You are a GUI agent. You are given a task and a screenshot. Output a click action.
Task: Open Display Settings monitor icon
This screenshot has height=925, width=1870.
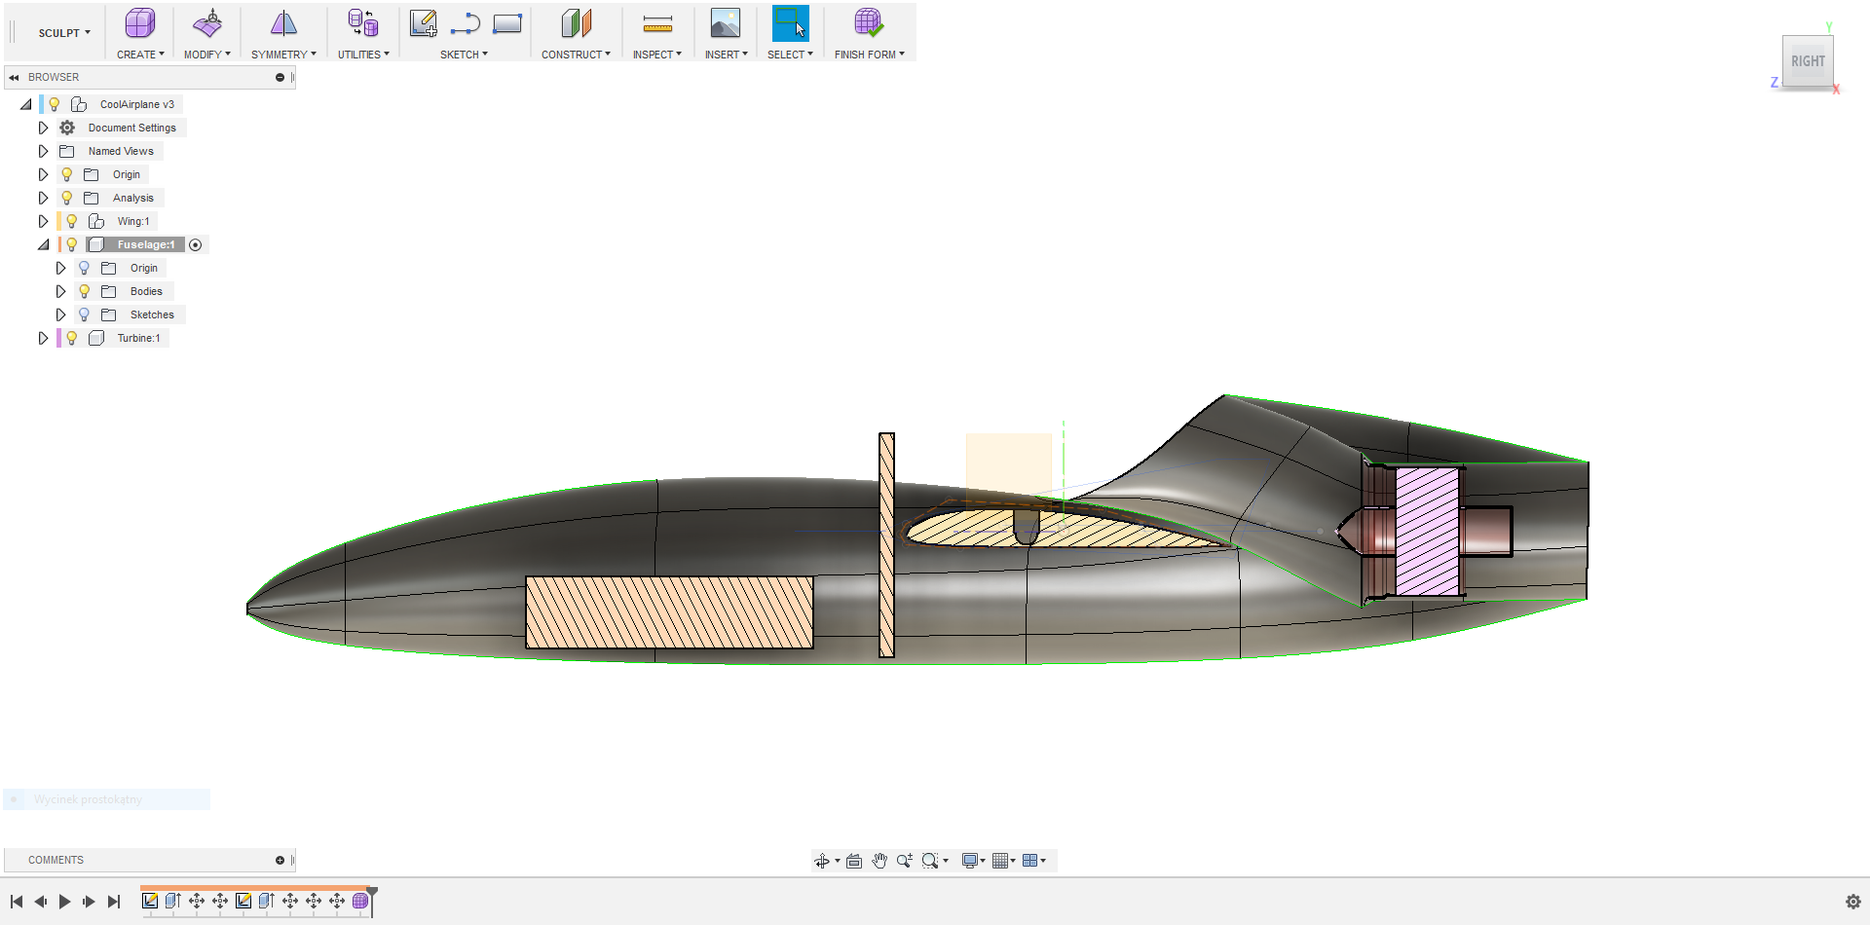pos(970,861)
